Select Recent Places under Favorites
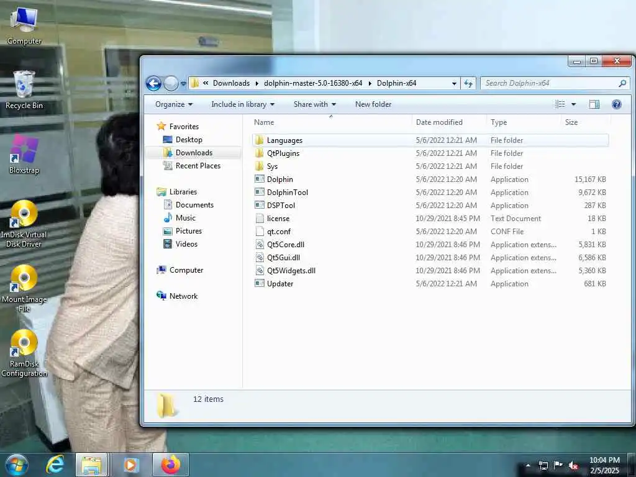Viewport: 636px width, 477px height. click(191, 165)
